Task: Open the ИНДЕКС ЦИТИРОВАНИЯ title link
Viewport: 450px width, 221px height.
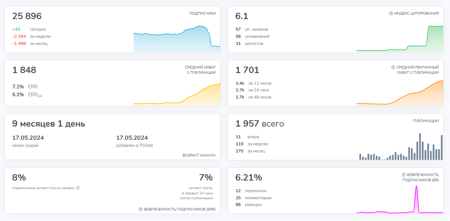Action: [x=416, y=13]
